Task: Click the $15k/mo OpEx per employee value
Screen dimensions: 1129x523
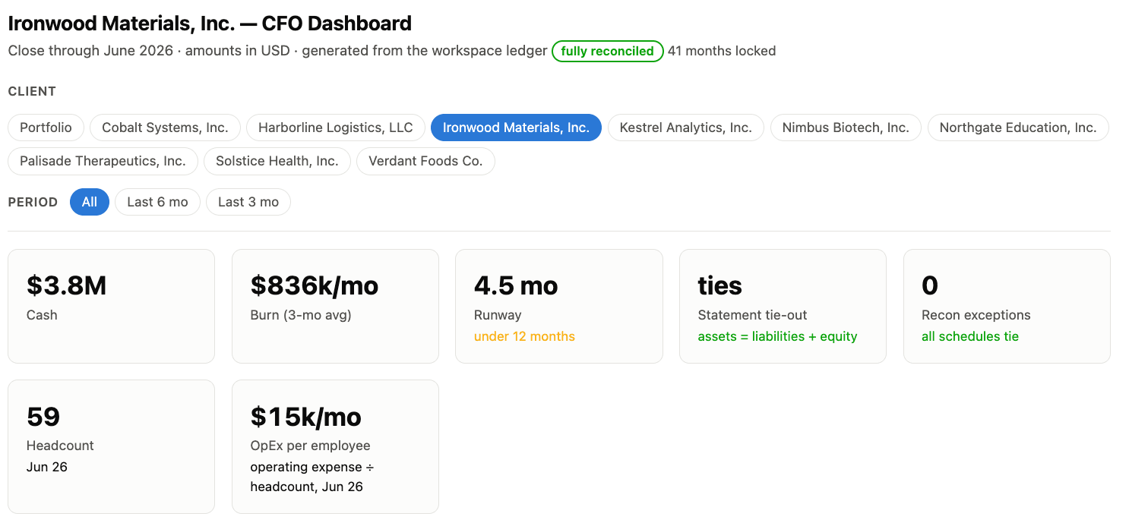Action: click(x=305, y=417)
